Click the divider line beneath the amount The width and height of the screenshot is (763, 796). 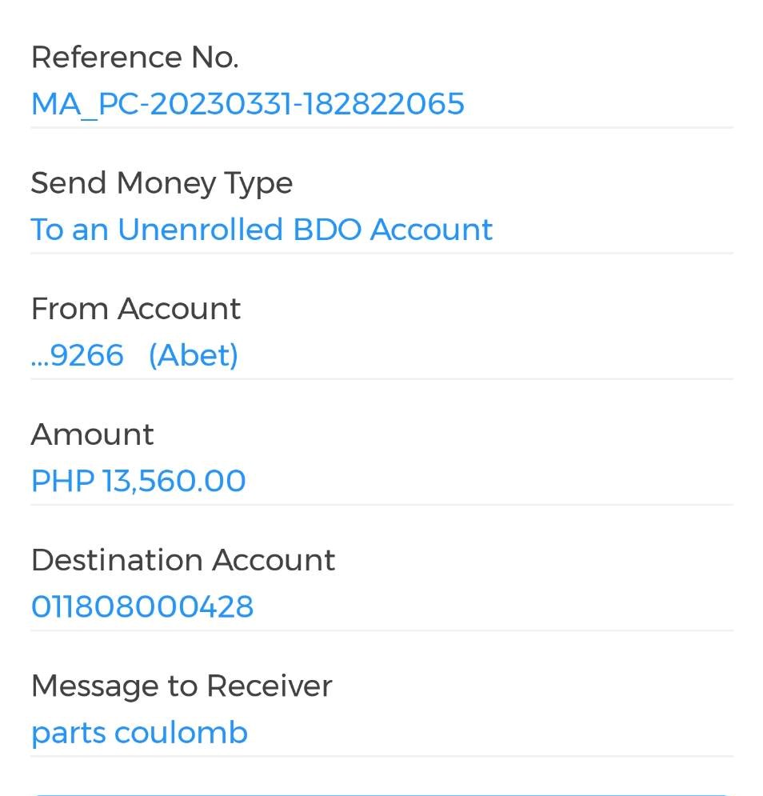(381, 504)
